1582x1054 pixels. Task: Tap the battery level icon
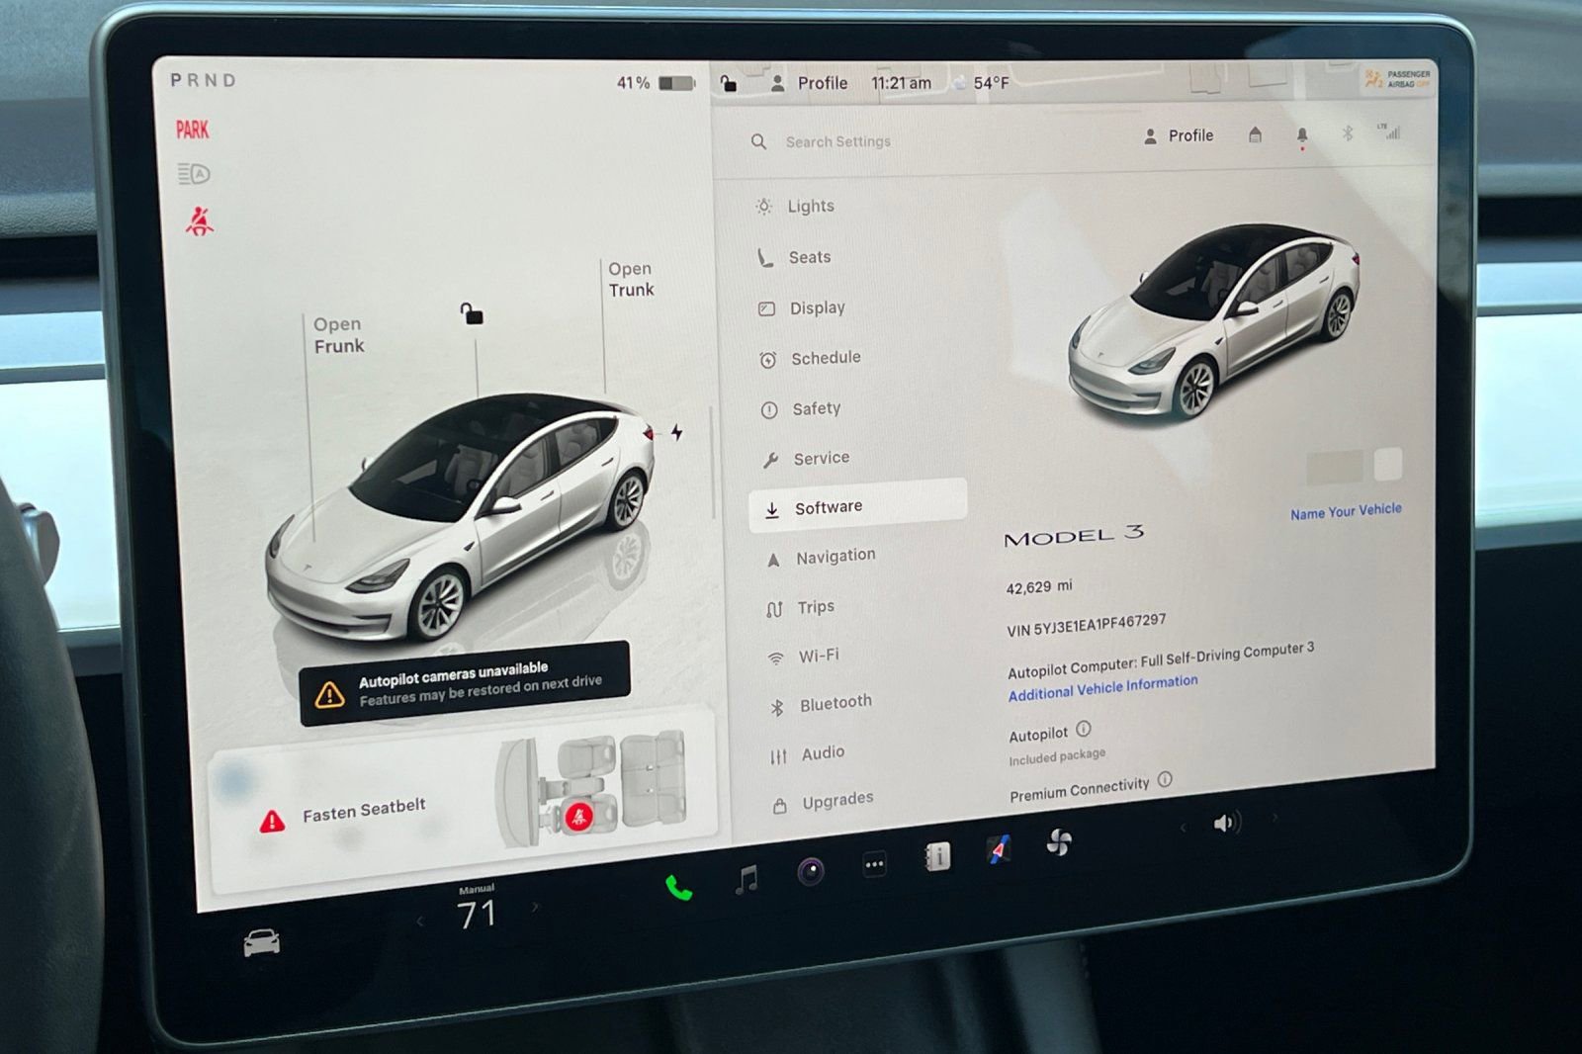tap(676, 83)
